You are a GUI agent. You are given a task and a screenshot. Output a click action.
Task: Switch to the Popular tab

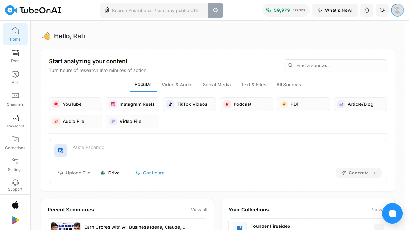(x=143, y=85)
